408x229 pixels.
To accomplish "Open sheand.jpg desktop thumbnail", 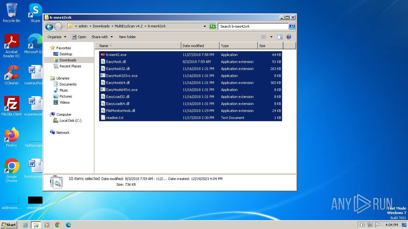I will pos(35,203).
